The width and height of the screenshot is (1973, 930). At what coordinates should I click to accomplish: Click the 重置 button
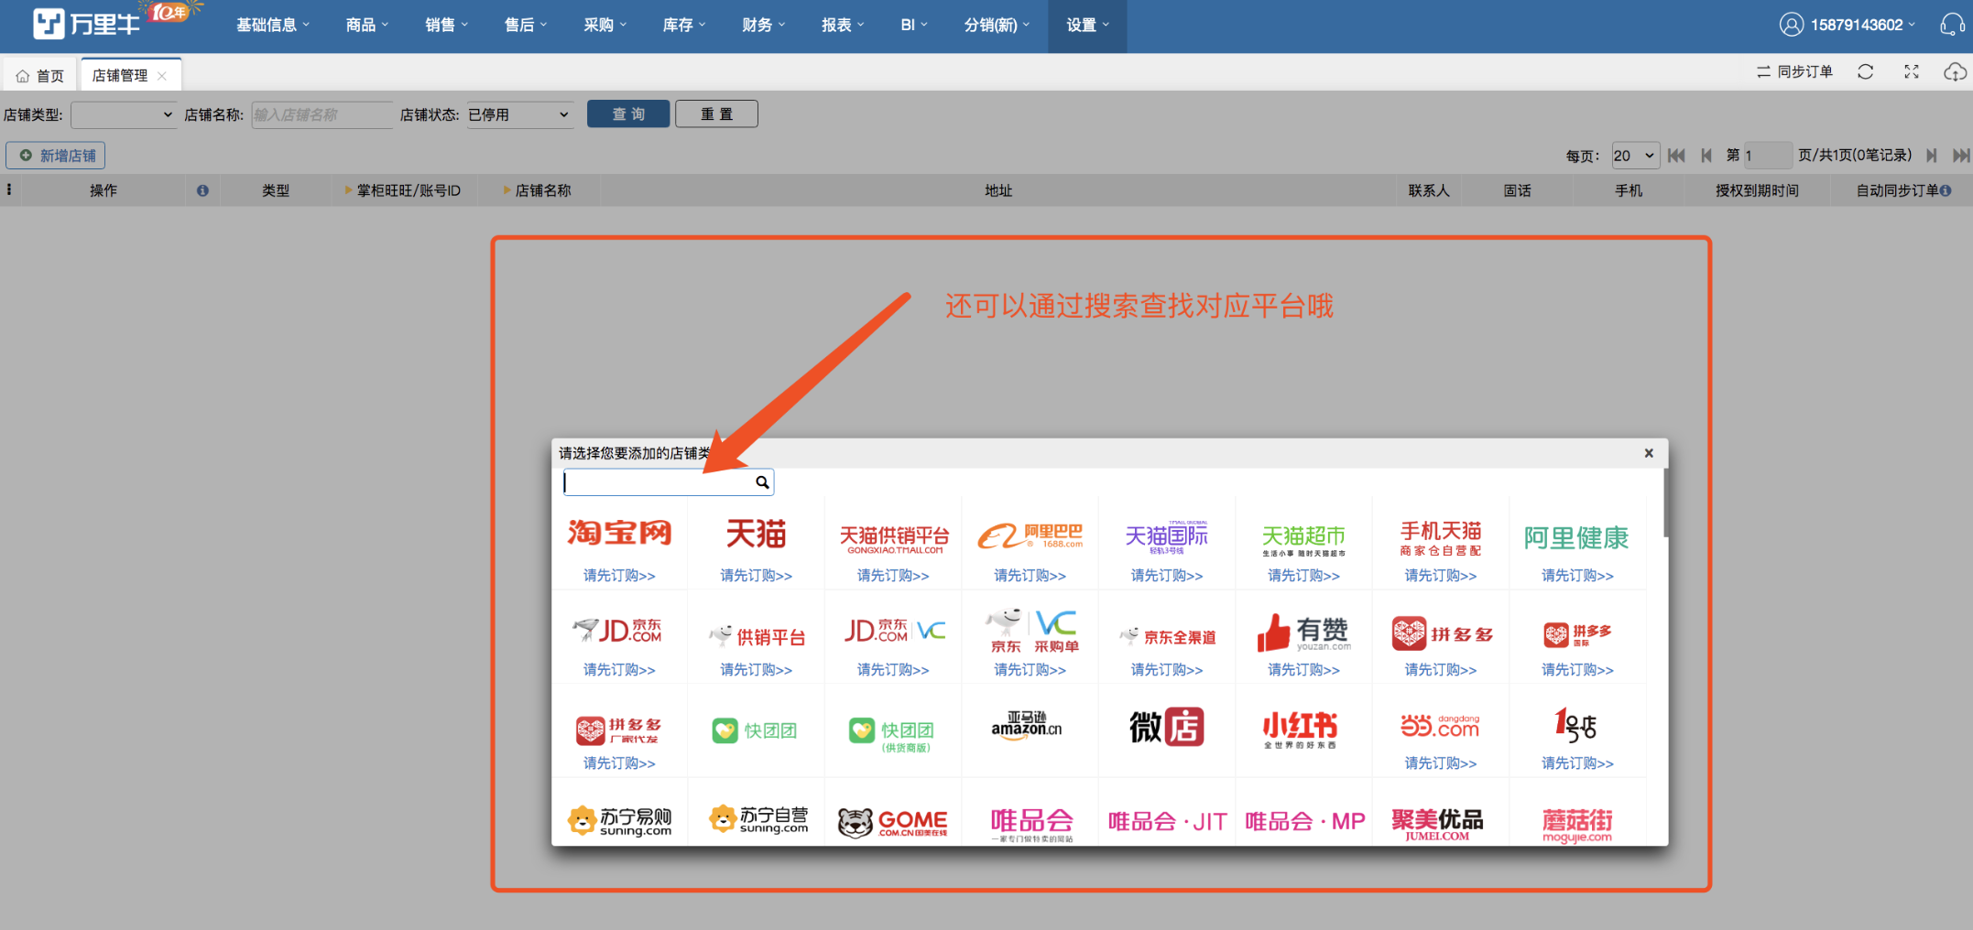(x=716, y=114)
